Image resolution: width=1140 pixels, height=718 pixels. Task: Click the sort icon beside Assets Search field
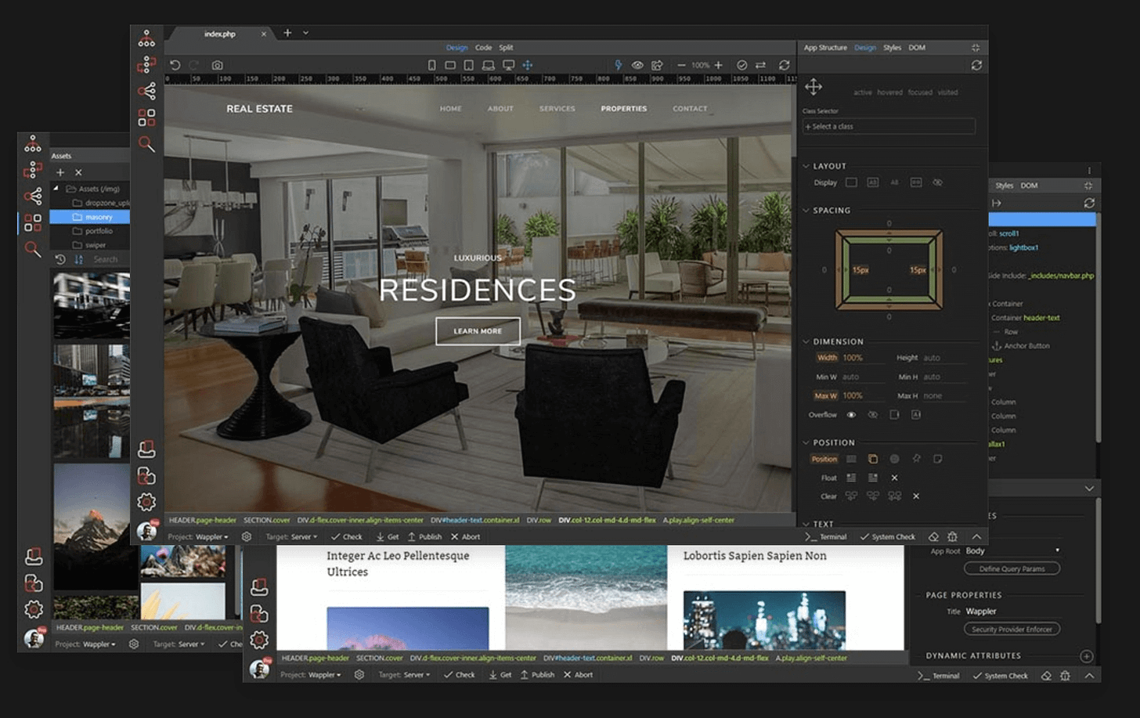click(78, 259)
